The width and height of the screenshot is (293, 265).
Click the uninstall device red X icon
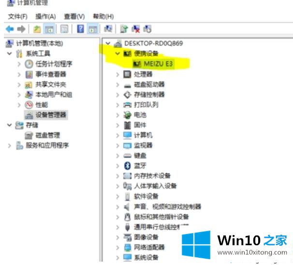135,29
